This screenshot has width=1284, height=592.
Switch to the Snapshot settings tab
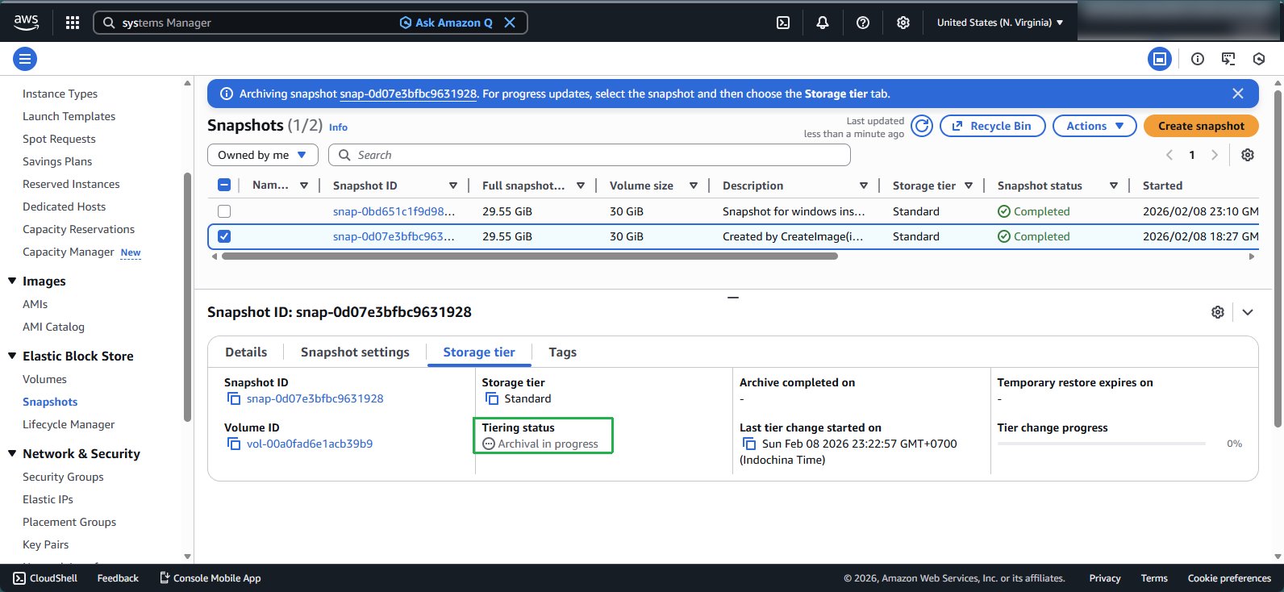tap(355, 352)
